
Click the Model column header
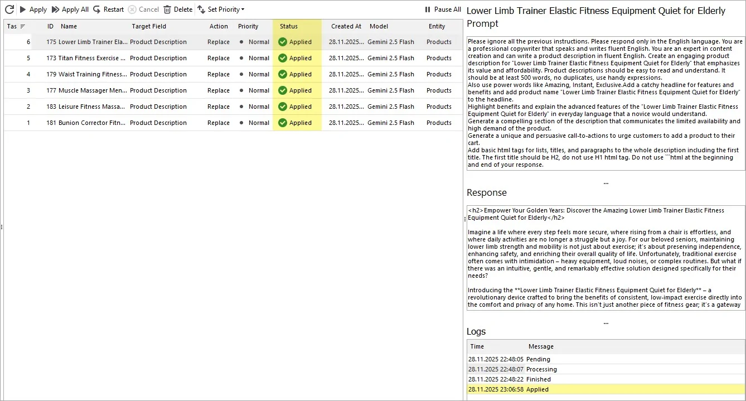(379, 26)
